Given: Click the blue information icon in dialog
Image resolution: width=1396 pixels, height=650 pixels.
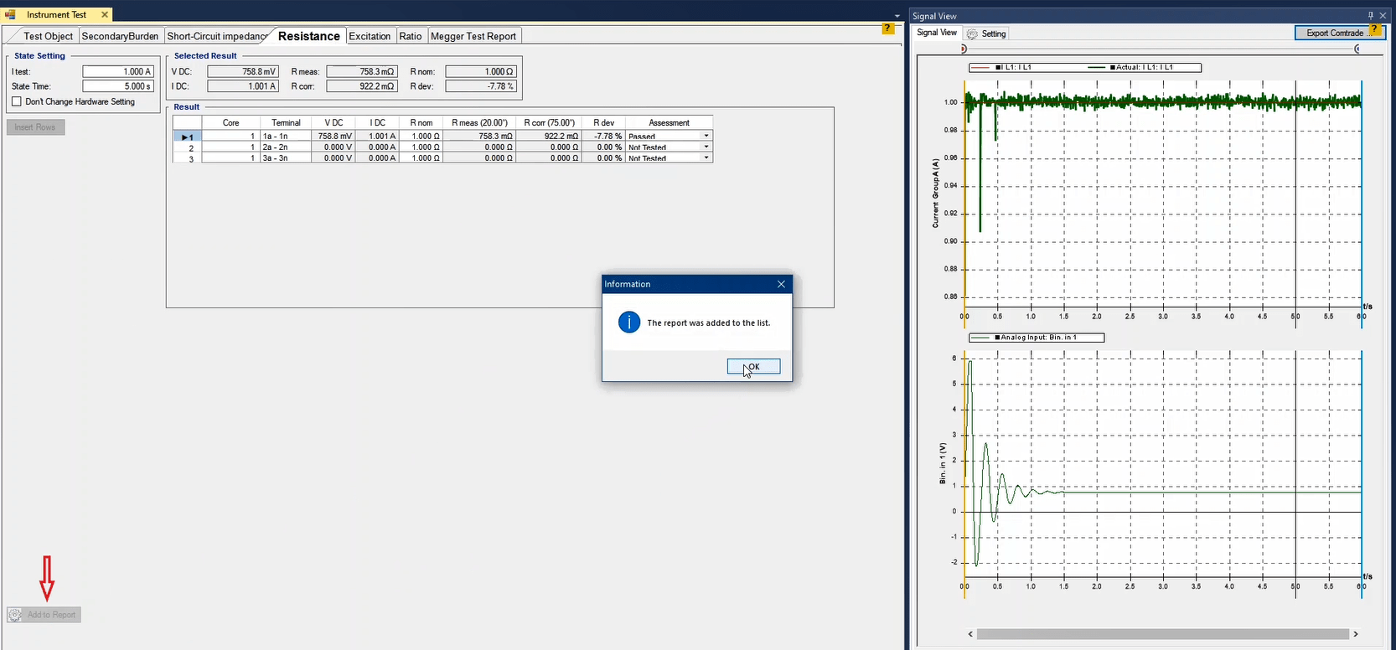Looking at the screenshot, I should [x=629, y=322].
